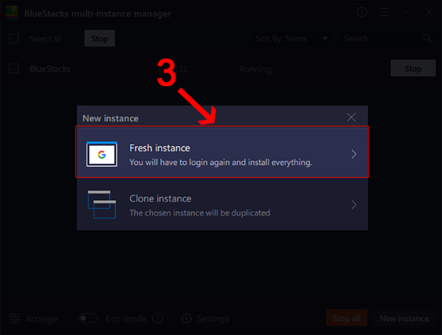
Task: Close the New instance dialog
Action: (x=351, y=117)
